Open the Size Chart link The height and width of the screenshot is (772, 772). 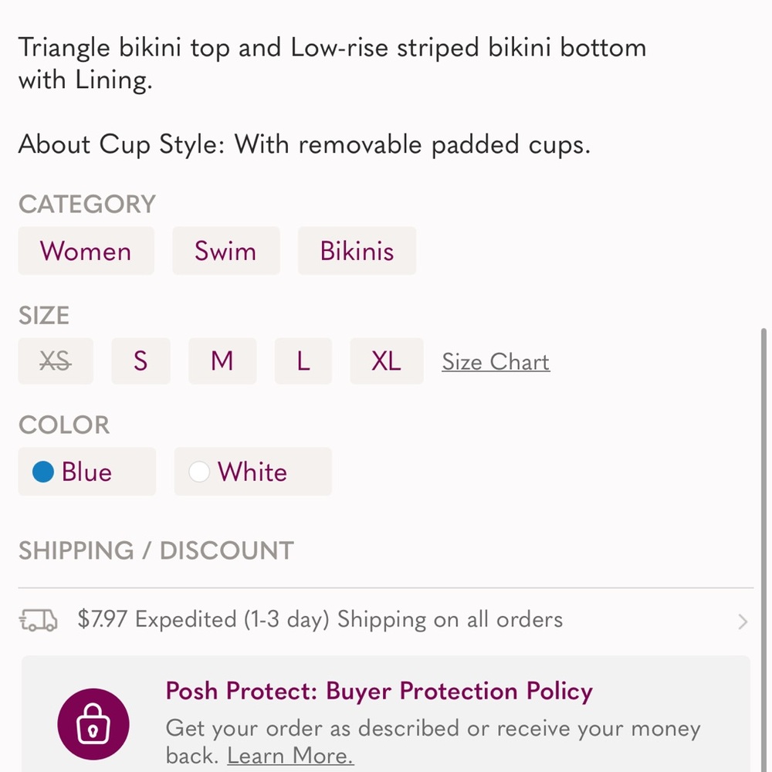tap(496, 362)
